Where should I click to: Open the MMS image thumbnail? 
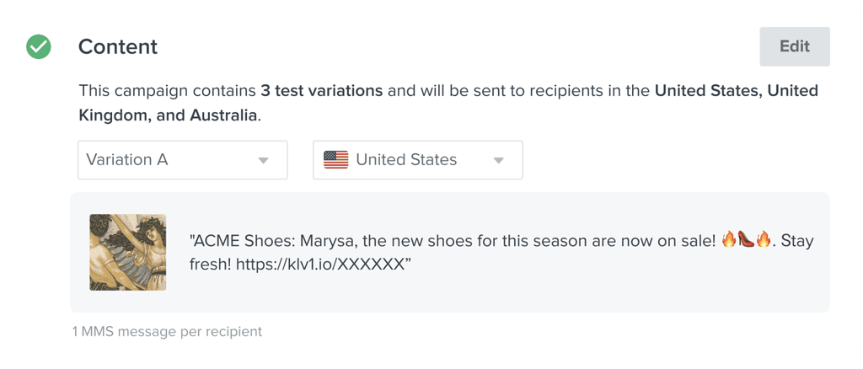[128, 252]
